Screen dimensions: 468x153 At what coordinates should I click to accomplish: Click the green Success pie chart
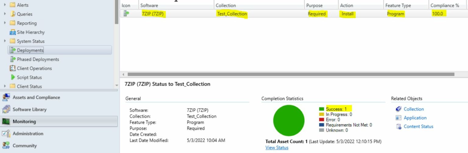tap(289, 120)
